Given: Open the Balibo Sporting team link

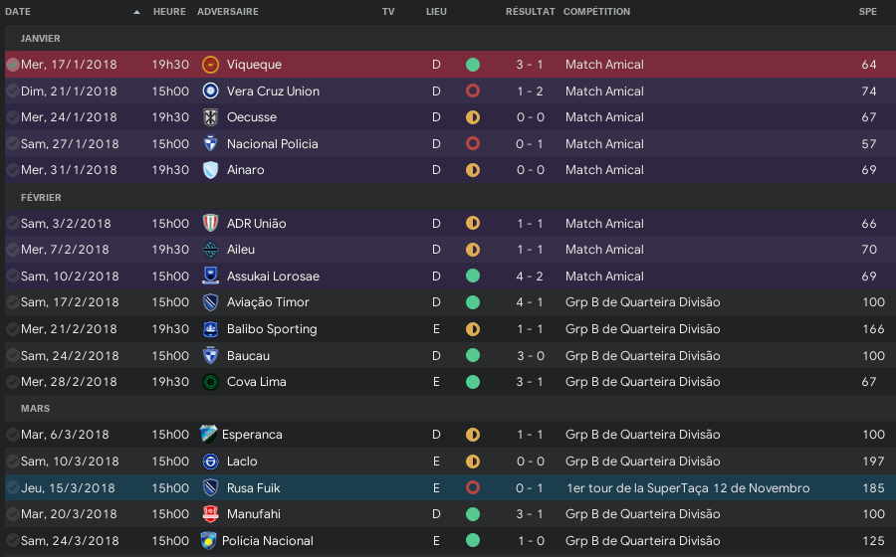Looking at the screenshot, I should [x=272, y=329].
